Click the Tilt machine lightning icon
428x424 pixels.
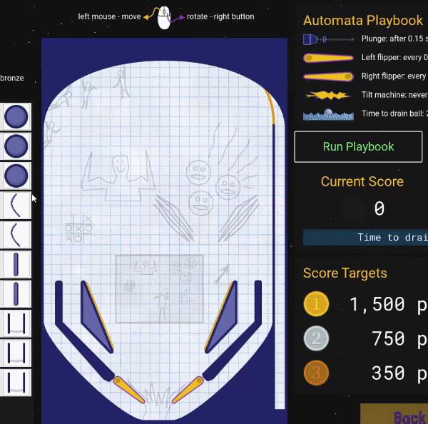[328, 96]
